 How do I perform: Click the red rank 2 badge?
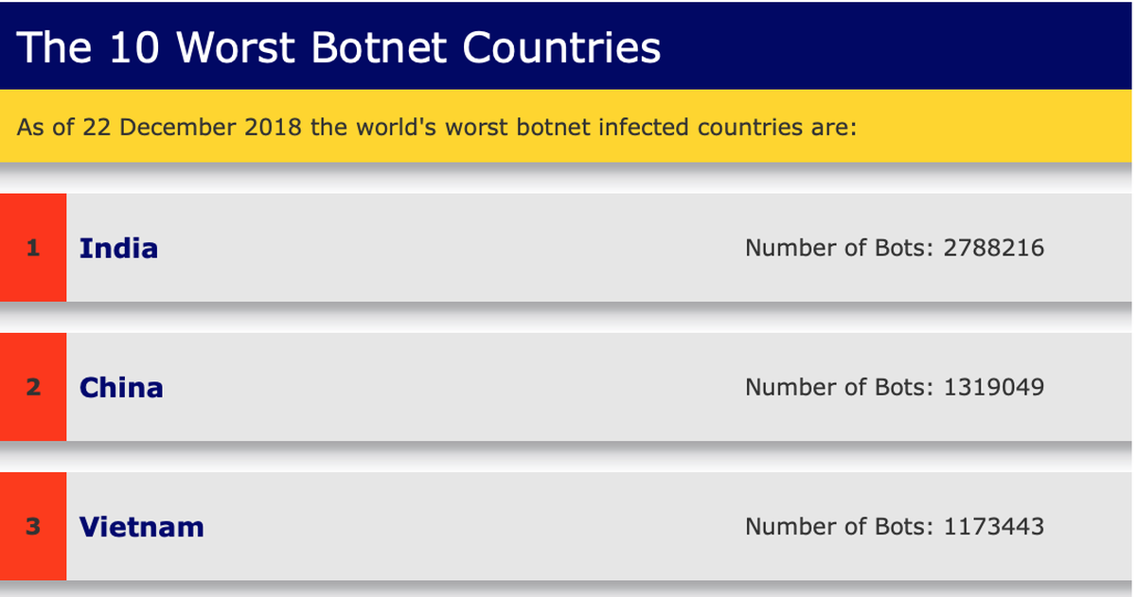click(33, 387)
